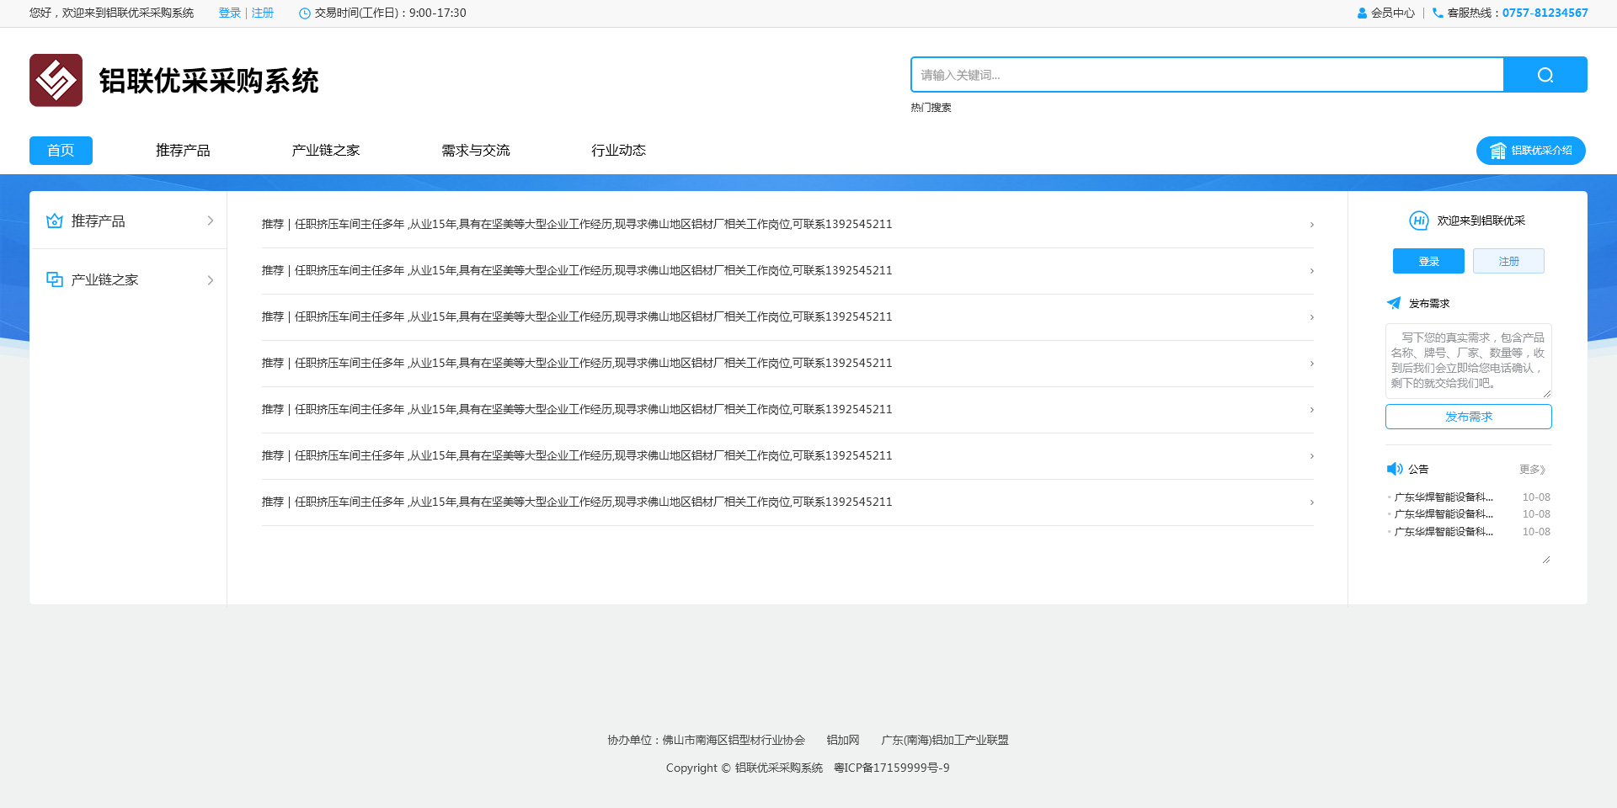Click the Hi welcome bubble icon

pyautogui.click(x=1419, y=221)
